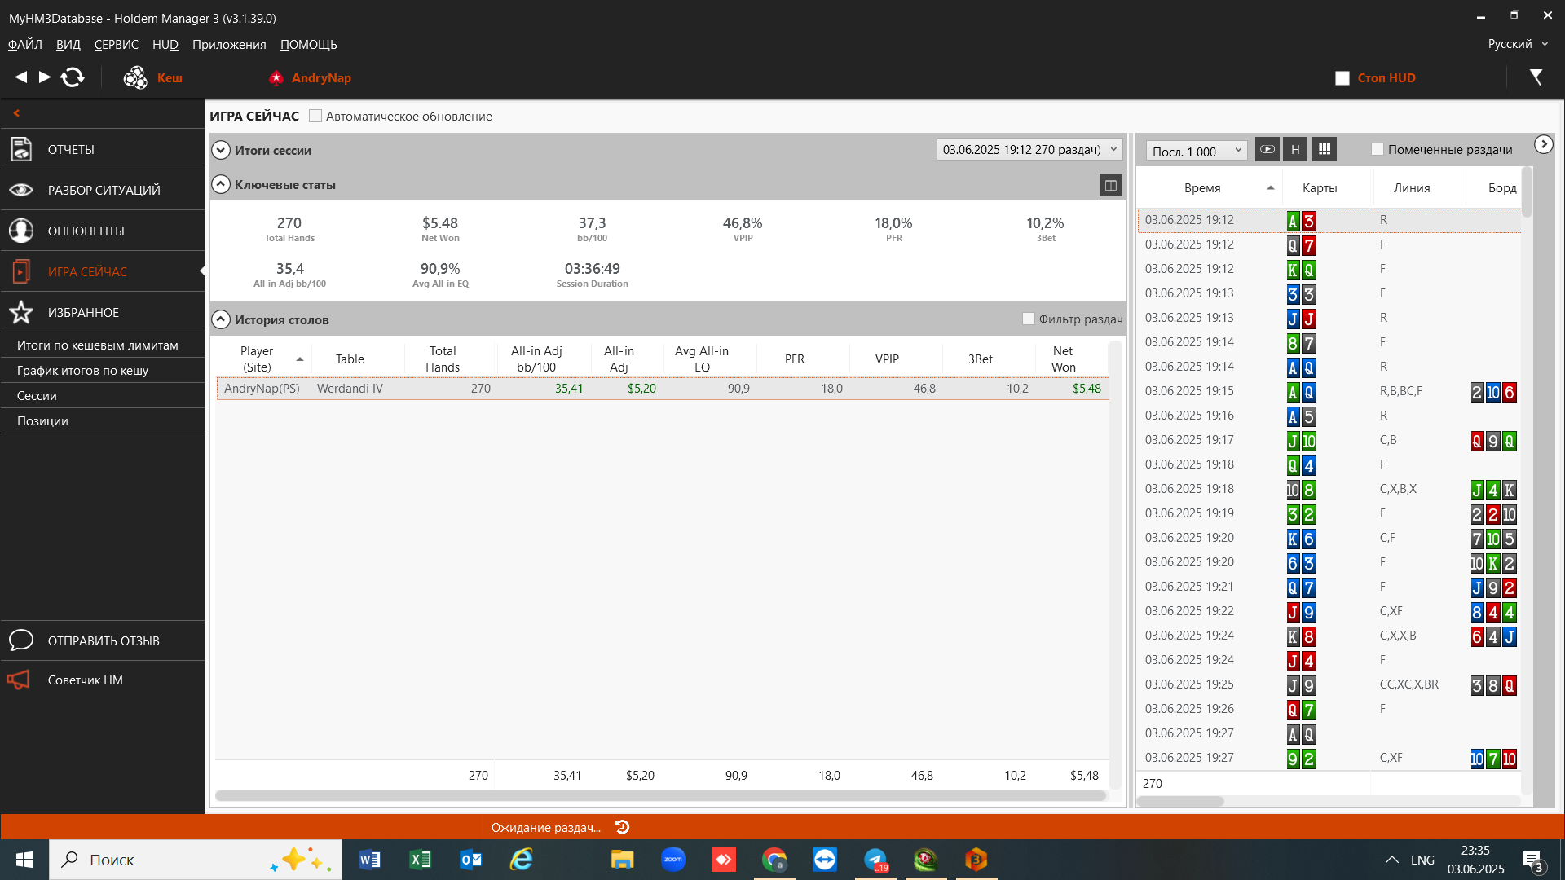1565x880 pixels.
Task: Open the session date dropdown 03.06.2025 19:12
Action: click(1029, 149)
